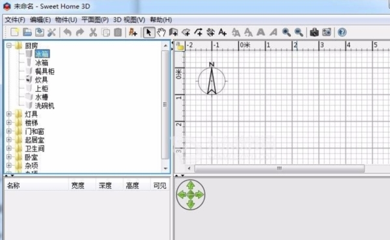The height and width of the screenshot is (240, 390).
Task: Activate the hand Pan mode
Action: coord(161,33)
